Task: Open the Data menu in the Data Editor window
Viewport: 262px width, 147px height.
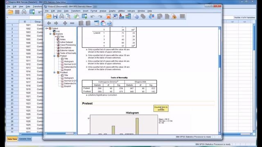Action: (x=28, y=7)
